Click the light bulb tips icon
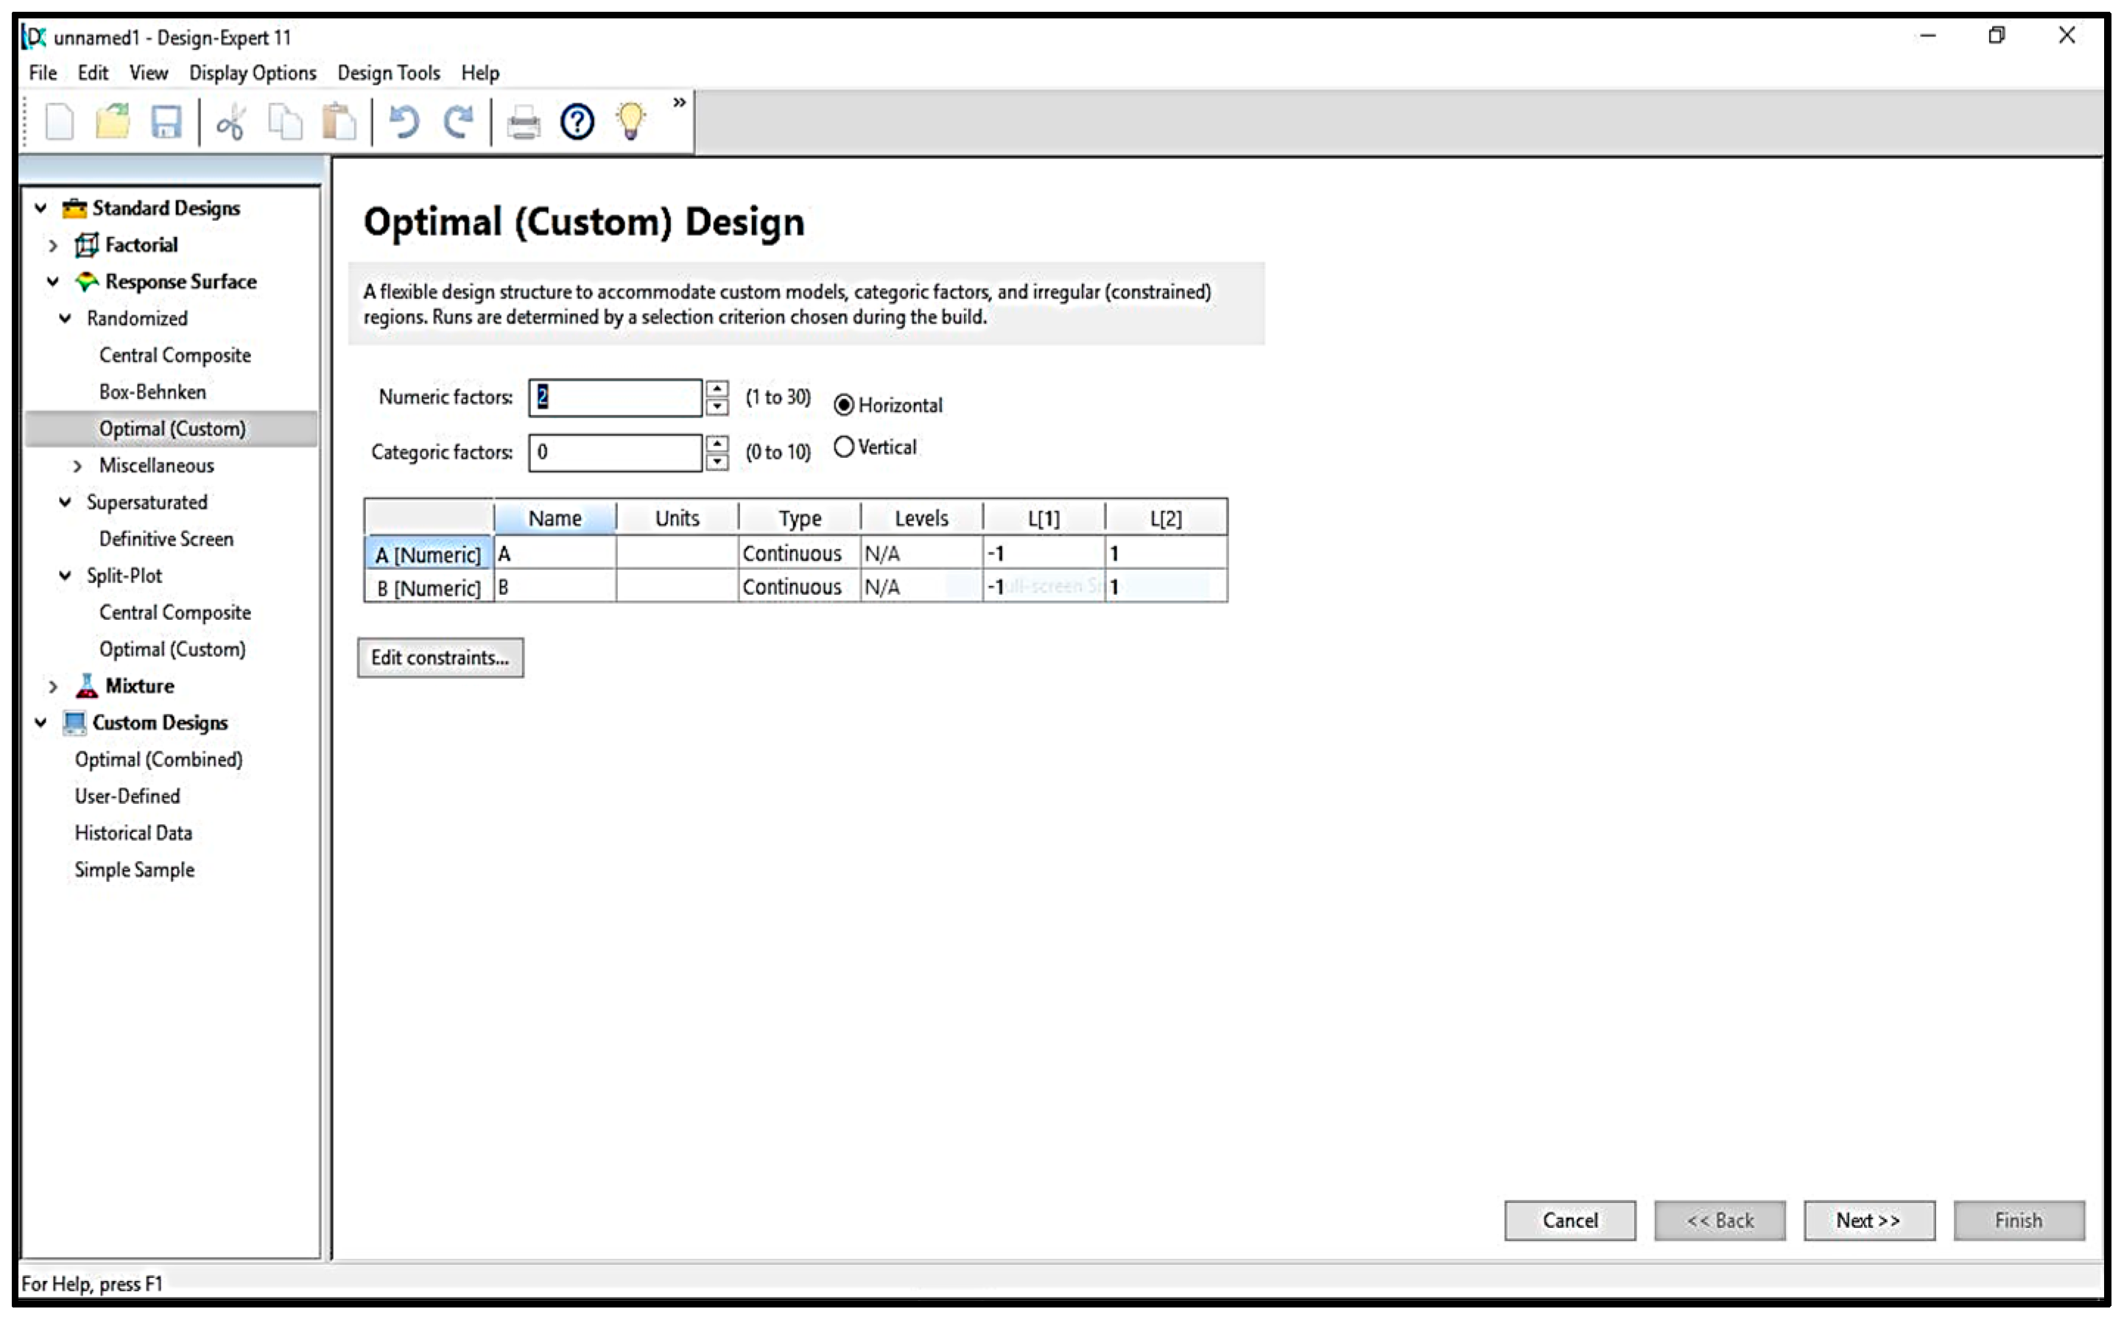 (630, 122)
